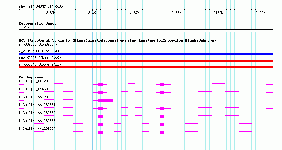Click the 12185k ruler tick label
The height and width of the screenshot is (150, 282).
coord(50,13)
